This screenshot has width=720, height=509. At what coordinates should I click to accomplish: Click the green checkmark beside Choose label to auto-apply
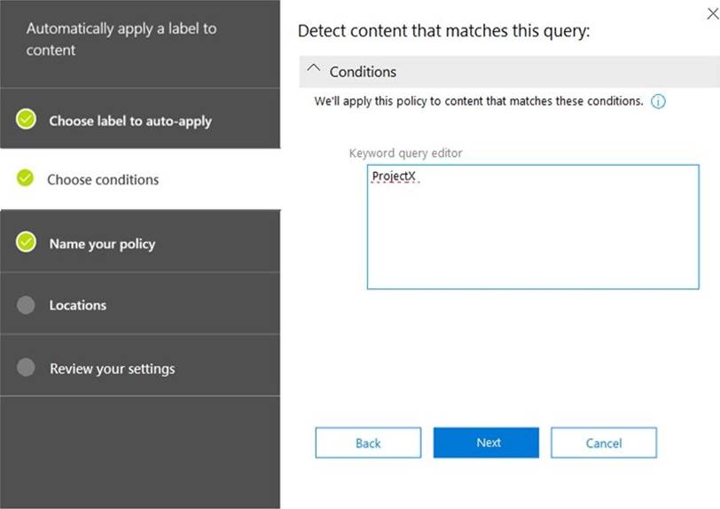tap(26, 119)
